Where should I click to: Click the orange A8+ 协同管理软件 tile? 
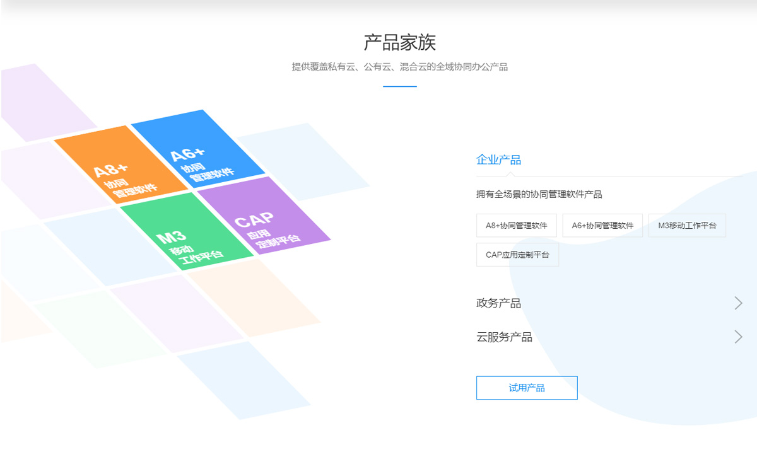121,165
